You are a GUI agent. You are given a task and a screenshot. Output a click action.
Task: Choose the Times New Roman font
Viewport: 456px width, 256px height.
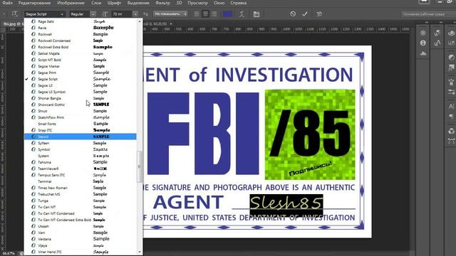pyautogui.click(x=81, y=188)
